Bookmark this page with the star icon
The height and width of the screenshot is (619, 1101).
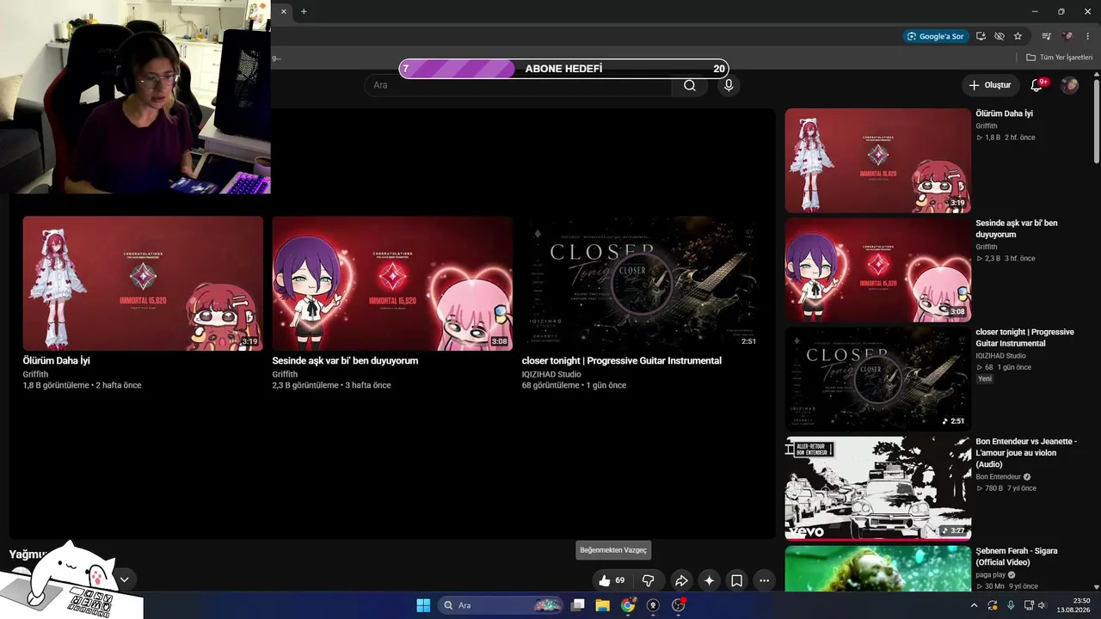[x=1018, y=36]
